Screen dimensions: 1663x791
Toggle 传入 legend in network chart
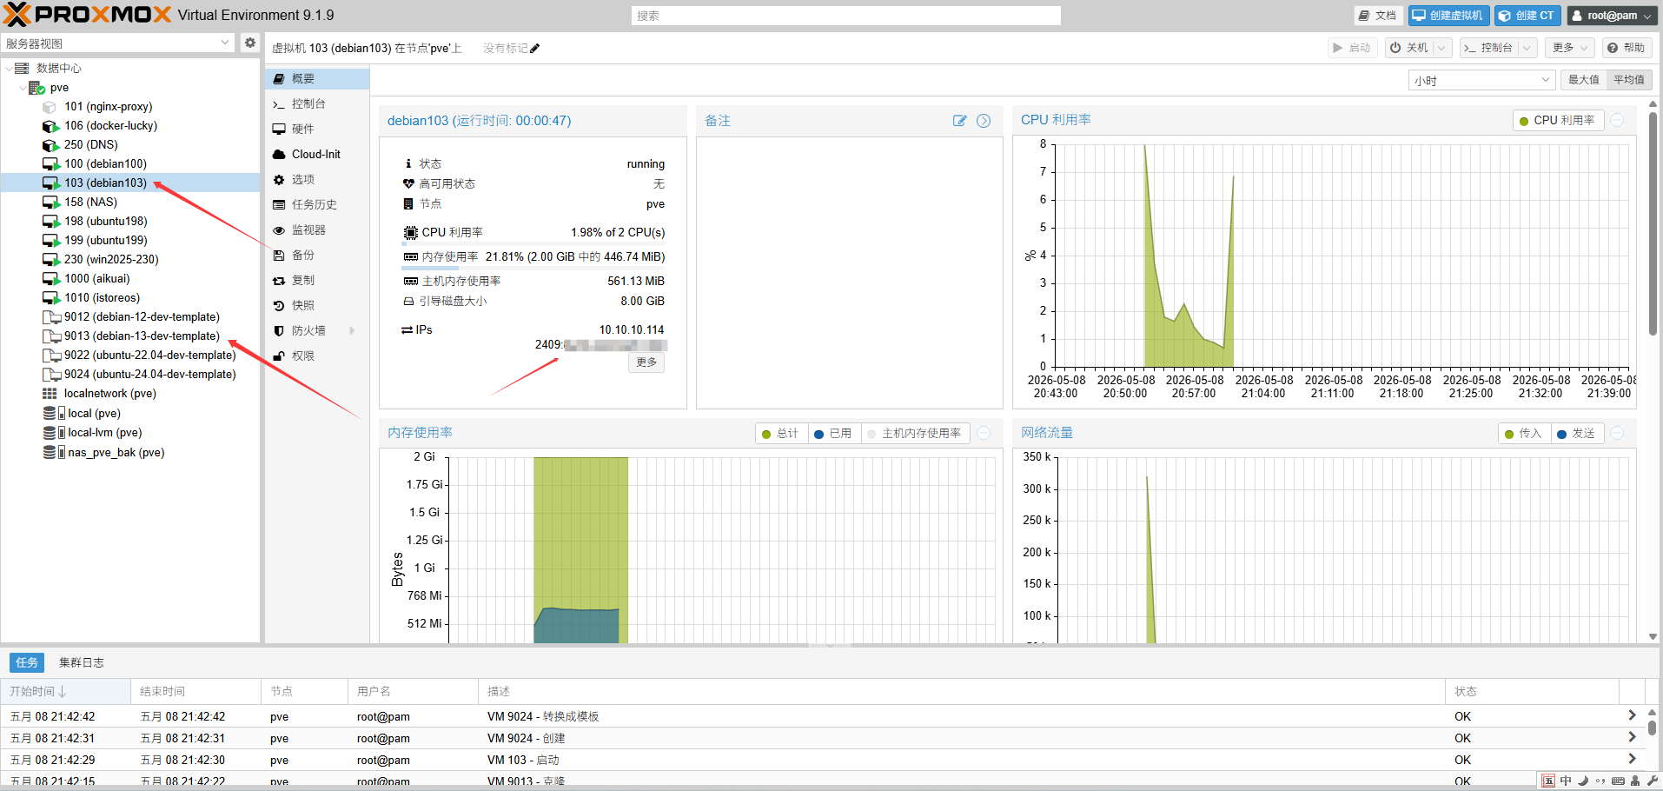[1522, 434]
